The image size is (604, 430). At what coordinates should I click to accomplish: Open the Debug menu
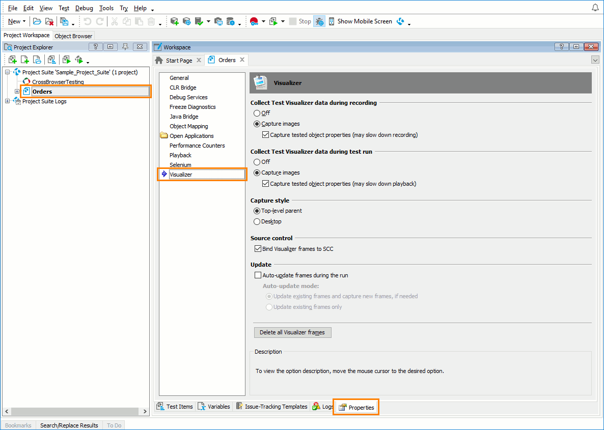pos(84,8)
